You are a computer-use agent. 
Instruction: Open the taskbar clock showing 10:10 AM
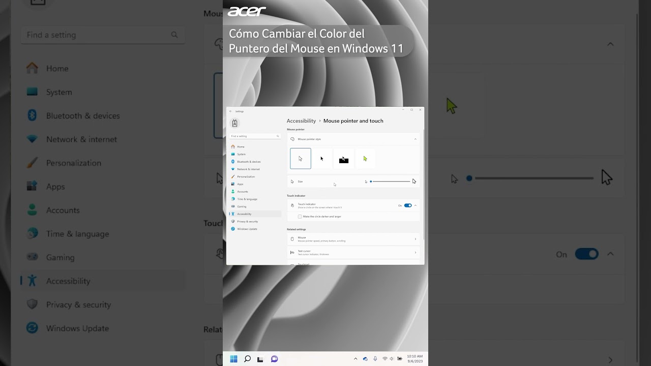[x=415, y=359]
